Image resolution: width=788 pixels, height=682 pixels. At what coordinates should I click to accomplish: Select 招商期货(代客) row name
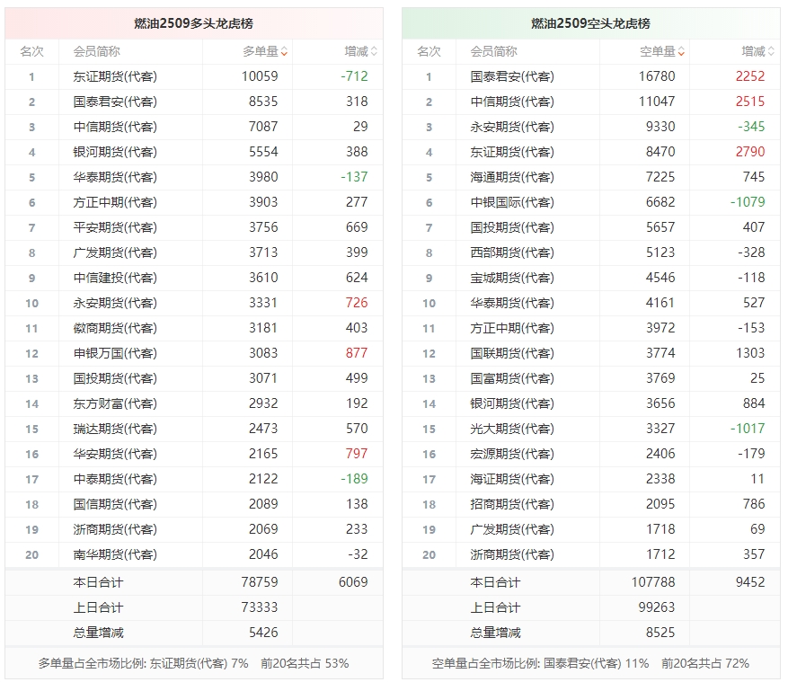[512, 503]
